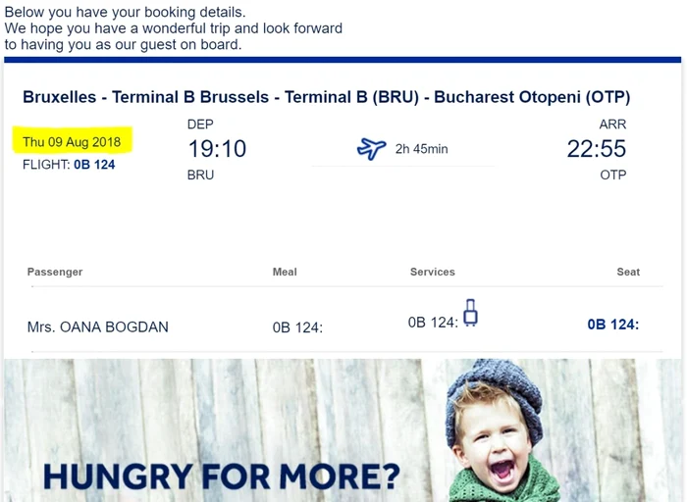687x502 pixels.
Task: Click the highlighted date Thu 09 Aug 2018
Action: (x=72, y=142)
